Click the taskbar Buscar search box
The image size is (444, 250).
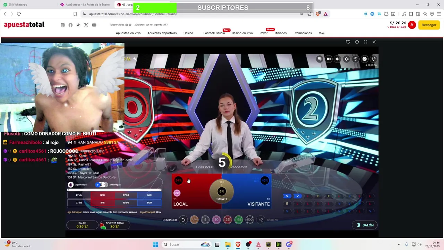coord(187,244)
